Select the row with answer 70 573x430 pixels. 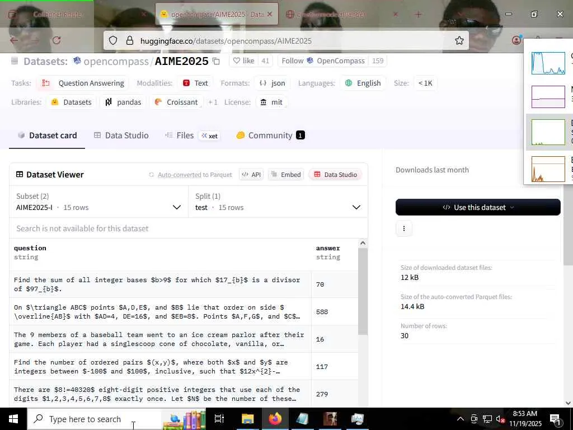(184, 284)
